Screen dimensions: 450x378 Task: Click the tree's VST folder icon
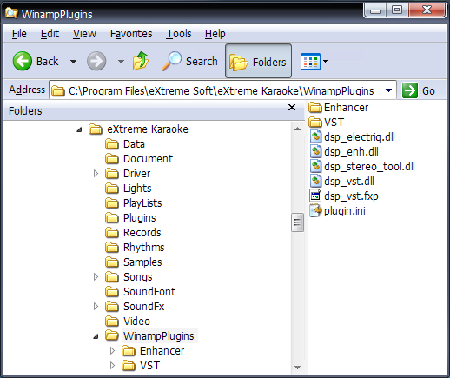pos(129,366)
